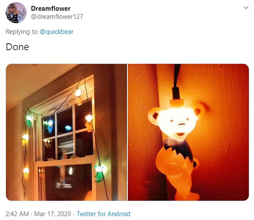The image size is (254, 220).
Task: View the glowing orange bear close-up photo
Action: coord(188,132)
